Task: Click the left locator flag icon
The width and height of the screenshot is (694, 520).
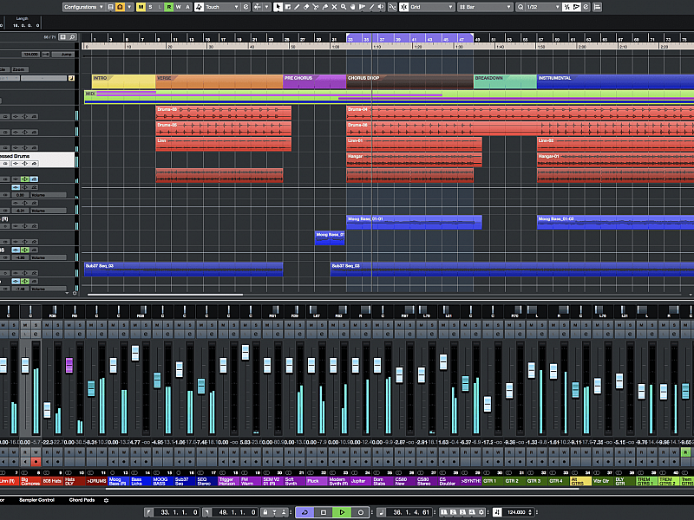Action: coord(148,512)
